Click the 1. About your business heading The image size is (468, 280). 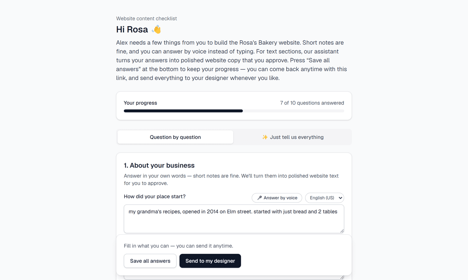(159, 165)
